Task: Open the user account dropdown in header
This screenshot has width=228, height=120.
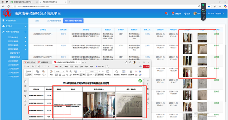Action: coord(209,13)
